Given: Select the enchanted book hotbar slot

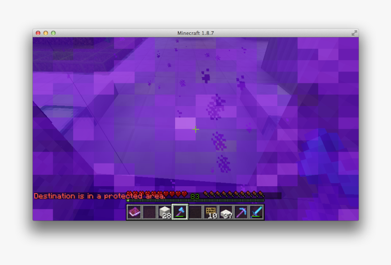Looking at the screenshot, I should [x=135, y=212].
